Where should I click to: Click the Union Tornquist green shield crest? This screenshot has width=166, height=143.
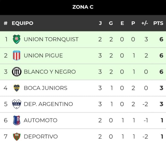[x=17, y=39]
